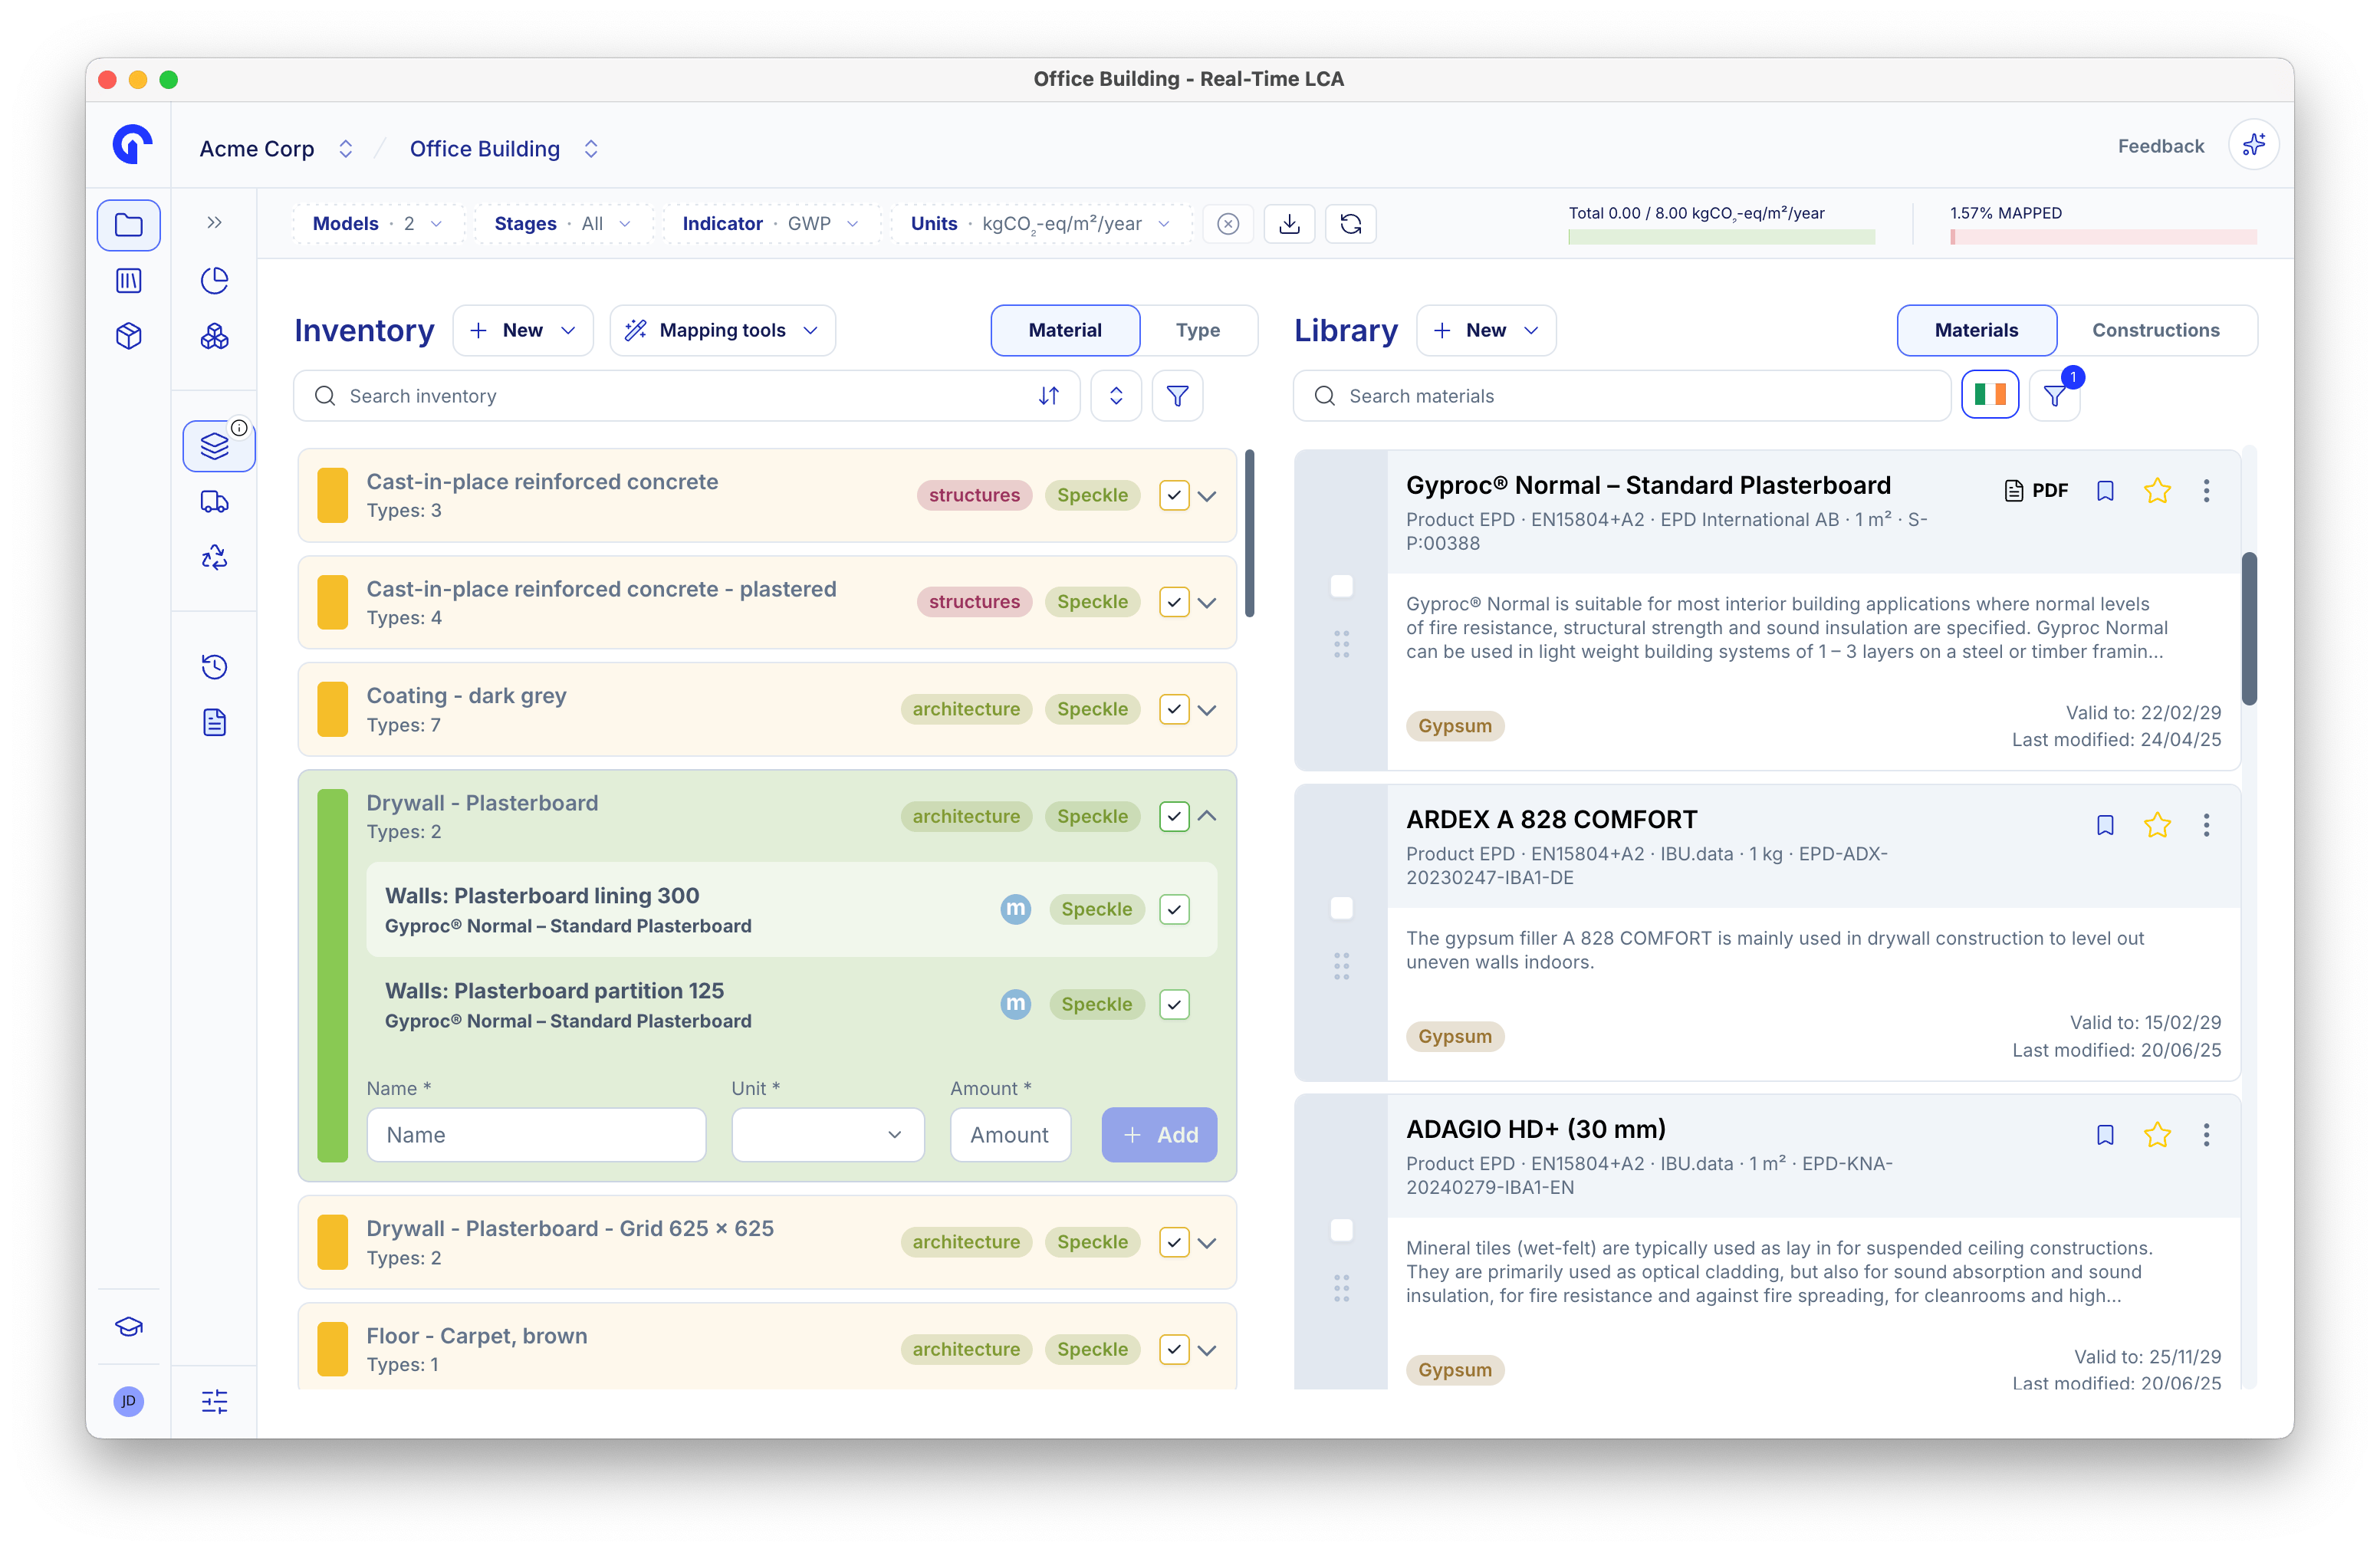
Task: Open the projects folder icon in sidebar
Action: coord(128,225)
